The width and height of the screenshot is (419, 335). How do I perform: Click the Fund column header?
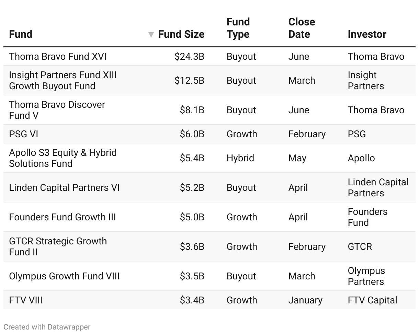[x=21, y=34]
